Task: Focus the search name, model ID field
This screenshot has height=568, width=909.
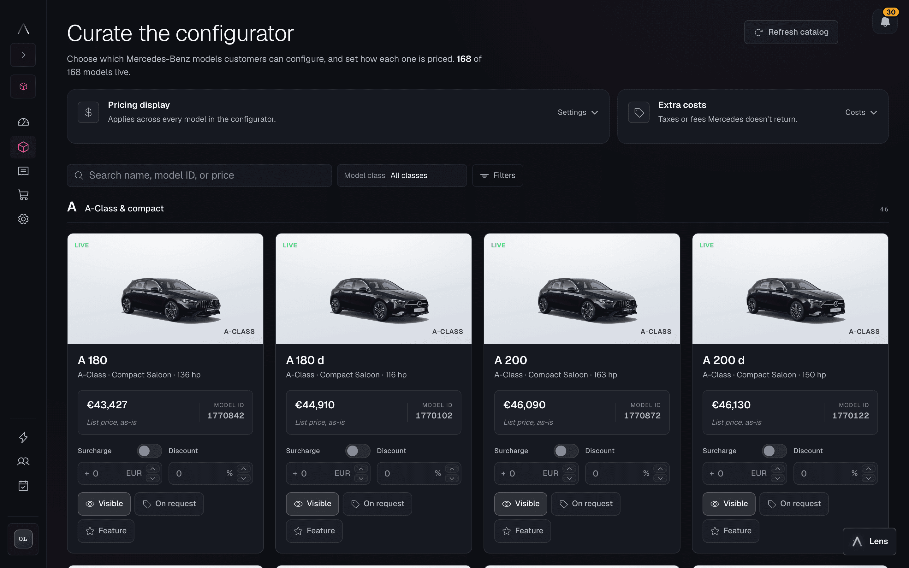Action: coord(199,175)
